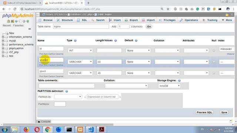Image resolution: width=237 pixels, height=133 pixels.
Task: Click Partitions count input field
Action: [60, 104]
